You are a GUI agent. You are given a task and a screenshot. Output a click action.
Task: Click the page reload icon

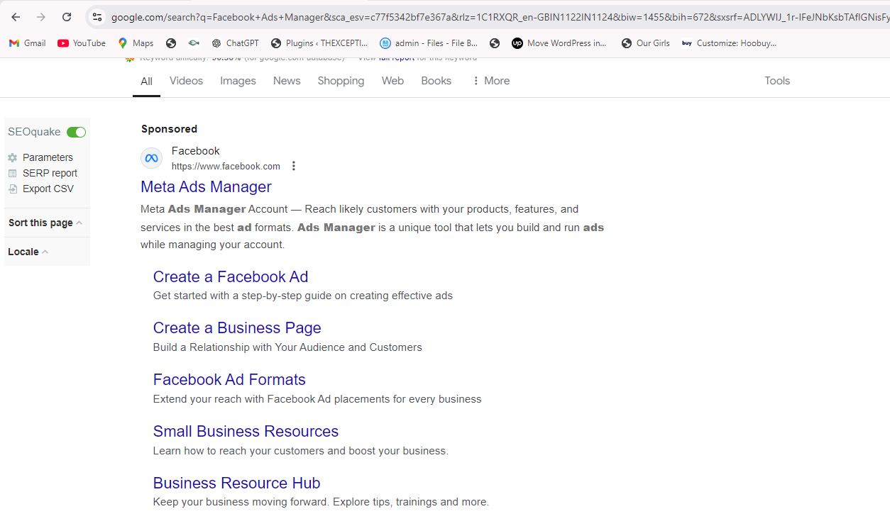[67, 17]
